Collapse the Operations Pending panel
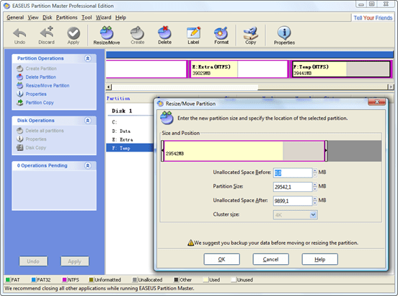Image resolution: width=398 pixels, height=296 pixels. tap(87, 165)
